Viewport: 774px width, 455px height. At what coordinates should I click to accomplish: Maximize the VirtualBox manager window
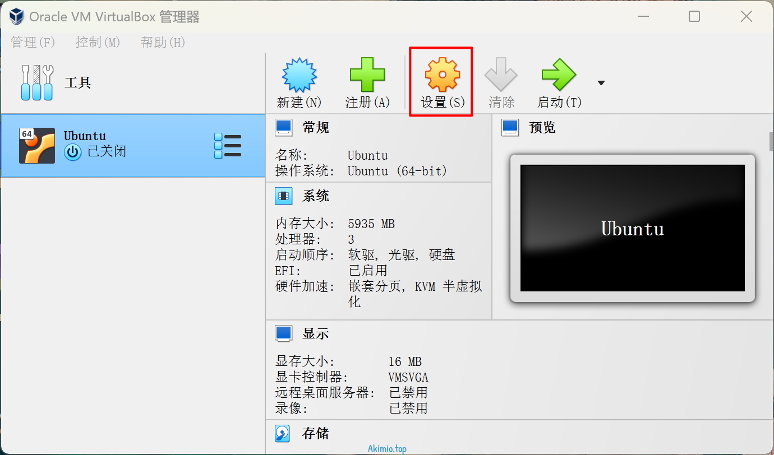[694, 17]
